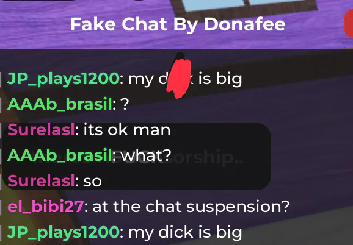This screenshot has width=353, height=245.
Task: Click the lone "?" chat message
Action: pyautogui.click(x=125, y=104)
